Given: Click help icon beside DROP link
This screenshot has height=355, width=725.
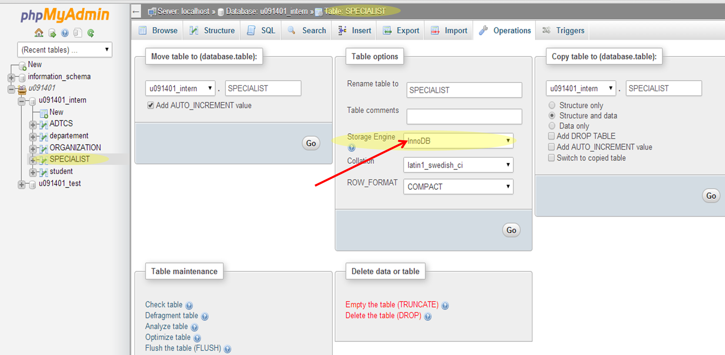Looking at the screenshot, I should click(x=428, y=316).
